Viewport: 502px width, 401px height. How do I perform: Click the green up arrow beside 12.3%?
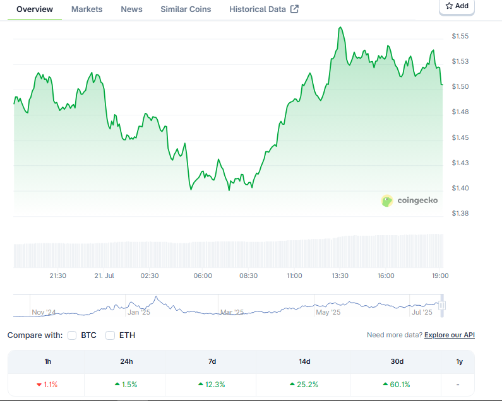point(201,385)
